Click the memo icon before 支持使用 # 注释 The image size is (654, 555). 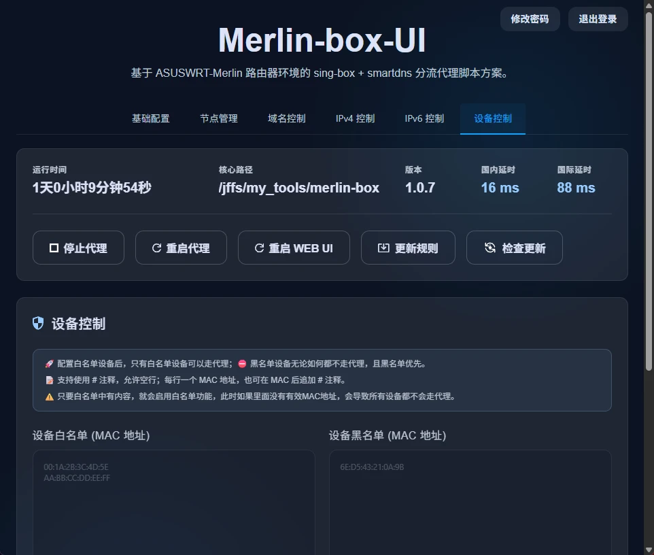(49, 380)
